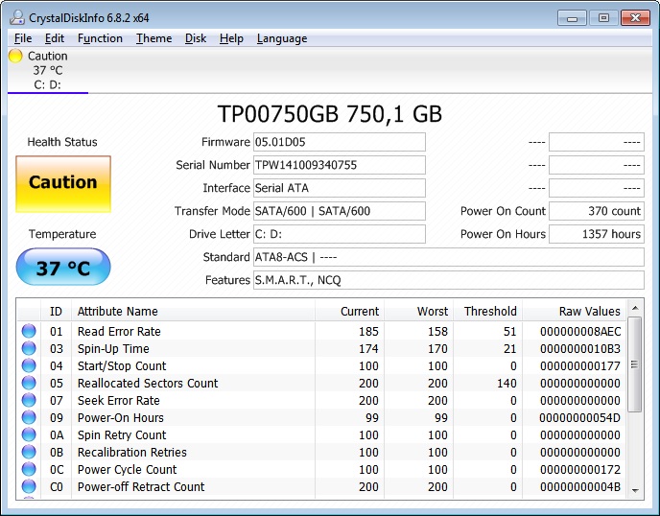Viewport: 660px width, 516px height.
Task: Select the Spin-Up Time attribute name
Action: pos(113,348)
